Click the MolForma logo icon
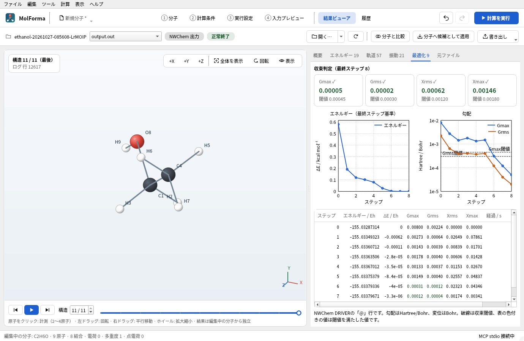This screenshot has width=524, height=341. click(x=10, y=18)
